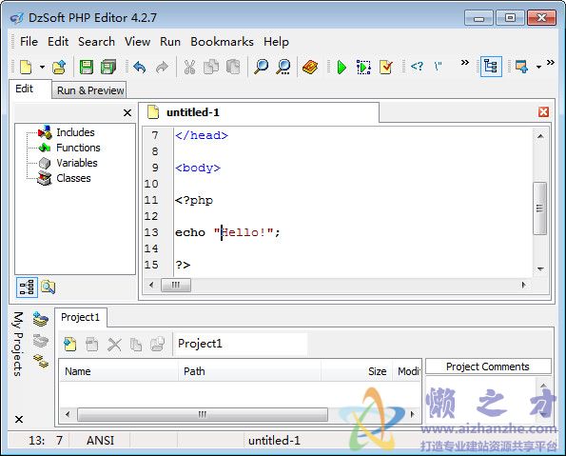Image resolution: width=566 pixels, height=456 pixels.
Task: Sort project files by Path column
Action: (250, 371)
